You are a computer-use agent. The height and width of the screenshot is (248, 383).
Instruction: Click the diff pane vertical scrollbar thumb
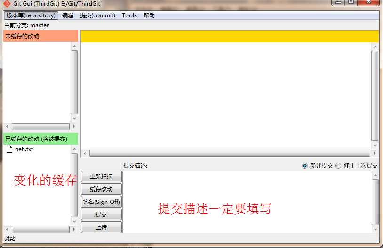pos(375,96)
